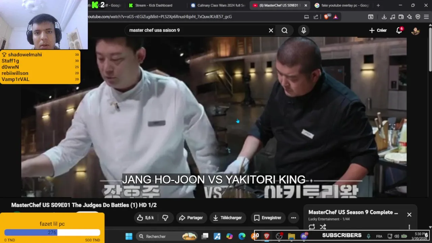Switch to the fake youtube overlay pc tab
The width and height of the screenshot is (432, 243).
pyautogui.click(x=342, y=5)
